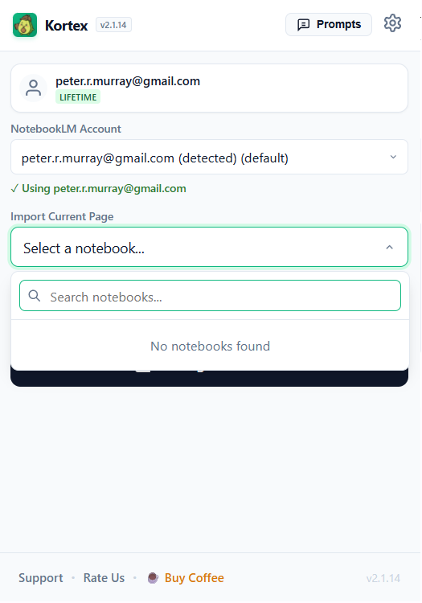
Task: Click the No notebooks found message
Action: (211, 346)
